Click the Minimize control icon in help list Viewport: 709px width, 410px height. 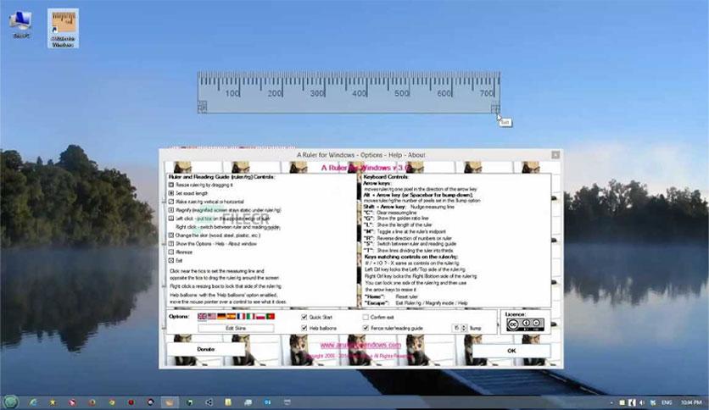click(171, 252)
